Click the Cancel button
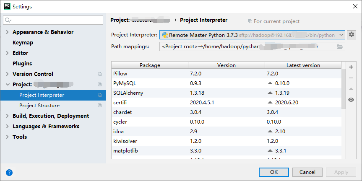The image size is (362, 181). pyautogui.click(x=307, y=172)
